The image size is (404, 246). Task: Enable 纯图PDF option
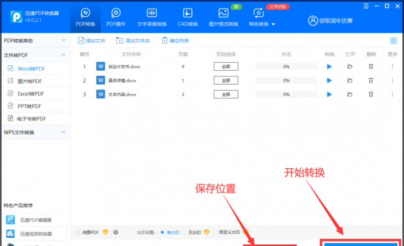pyautogui.click(x=78, y=232)
